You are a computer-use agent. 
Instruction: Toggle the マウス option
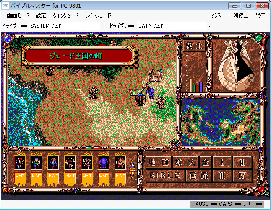click(x=216, y=15)
